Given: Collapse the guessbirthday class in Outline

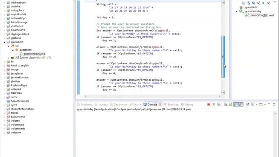Looking at the screenshot, I should tap(237, 11).
